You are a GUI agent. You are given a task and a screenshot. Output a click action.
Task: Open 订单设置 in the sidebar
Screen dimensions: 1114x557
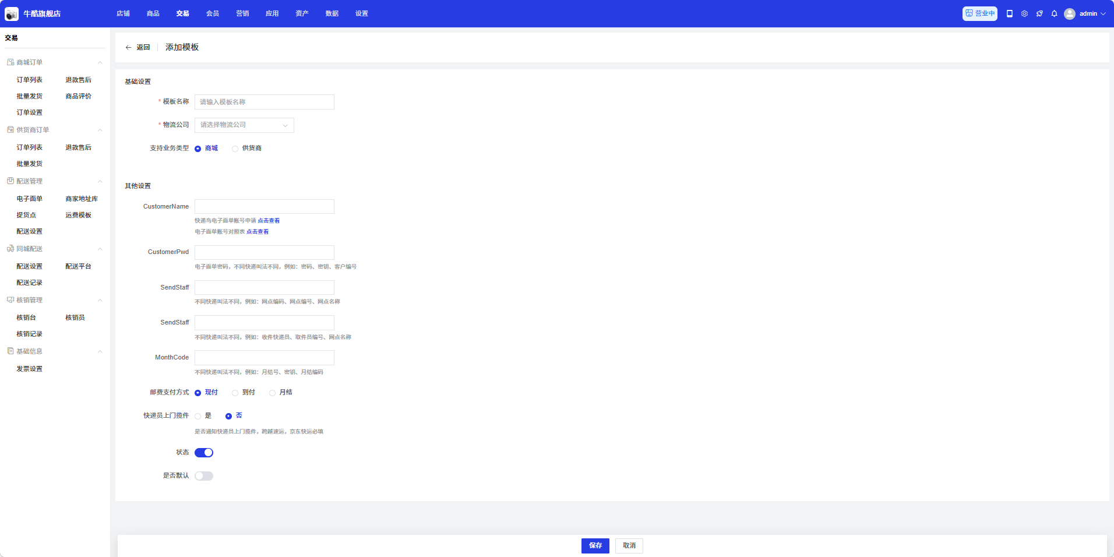[30, 112]
